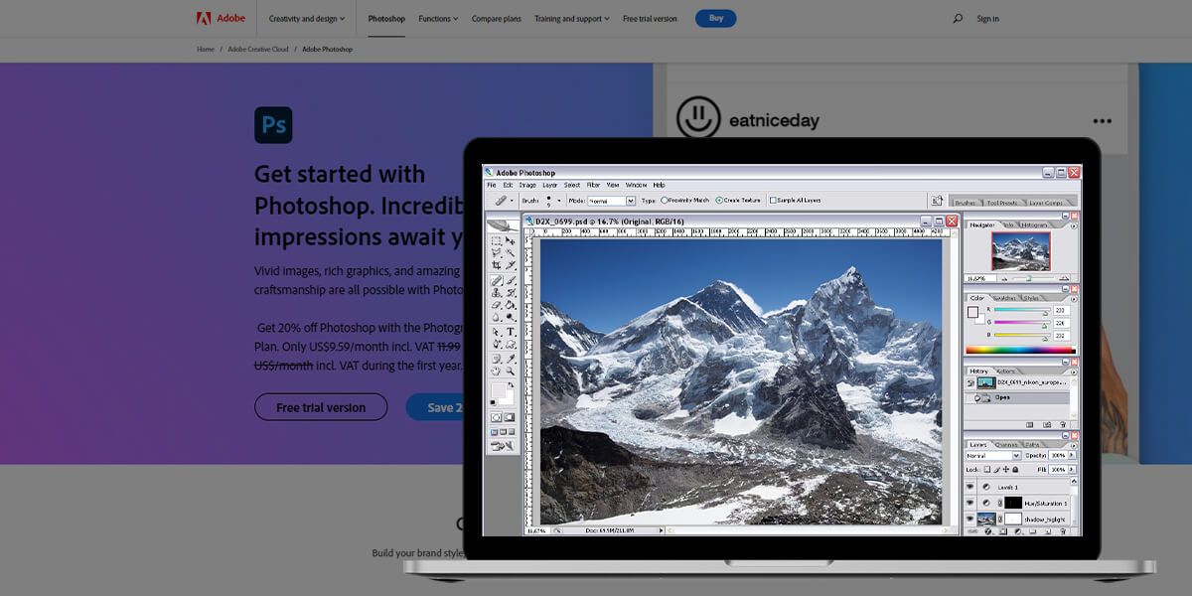Open the Fill arrow in Layers panel
Image resolution: width=1192 pixels, height=596 pixels.
tap(1072, 469)
